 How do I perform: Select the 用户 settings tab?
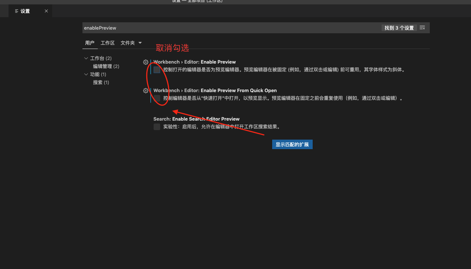point(90,43)
